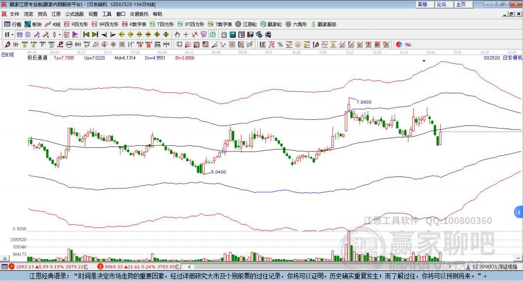
Task: Select the n² square tool icon
Action: [x=87, y=44]
